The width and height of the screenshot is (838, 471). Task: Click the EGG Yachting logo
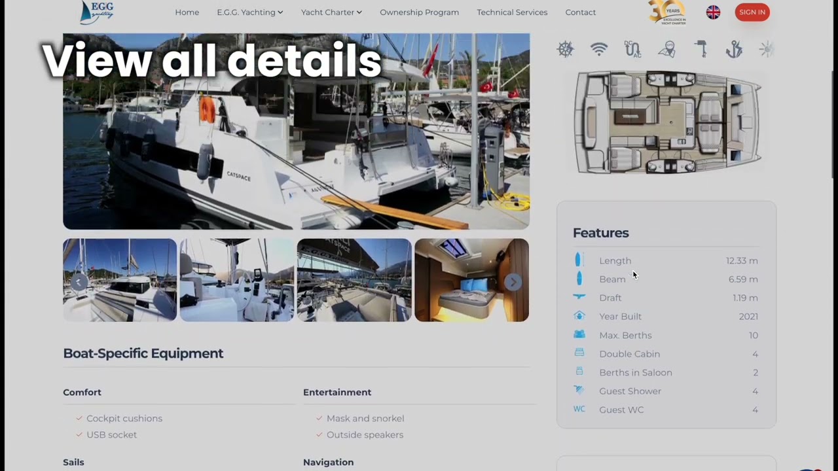tap(96, 12)
